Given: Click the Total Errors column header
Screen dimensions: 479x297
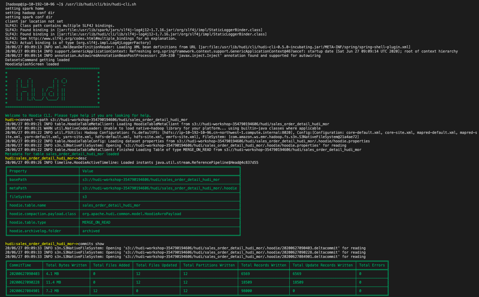Looking at the screenshot, I should [x=372, y=265].
